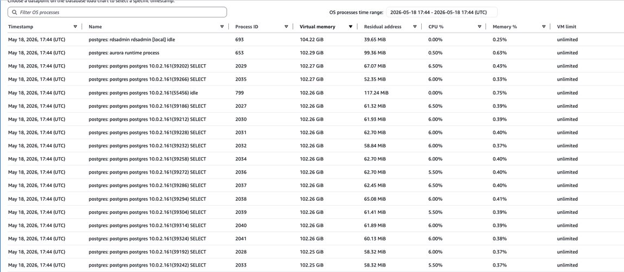This screenshot has height=272, width=624.
Task: Click process ID 693
Action: 239,39
